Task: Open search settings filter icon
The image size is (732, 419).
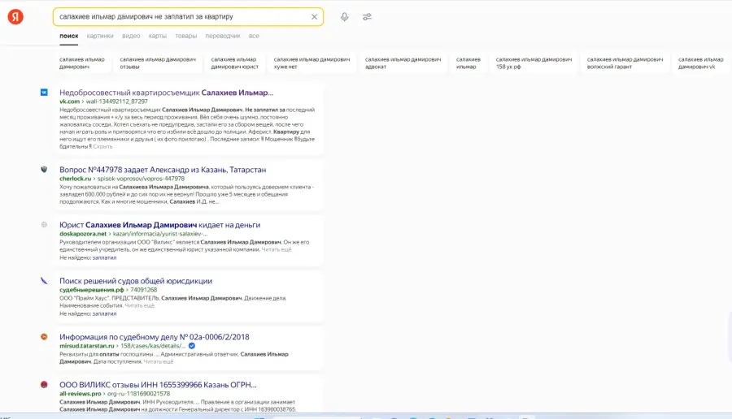Action: tap(367, 17)
